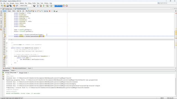Click the Profile Project icon
This screenshot has height=99, width=177.
[x=51, y=6]
